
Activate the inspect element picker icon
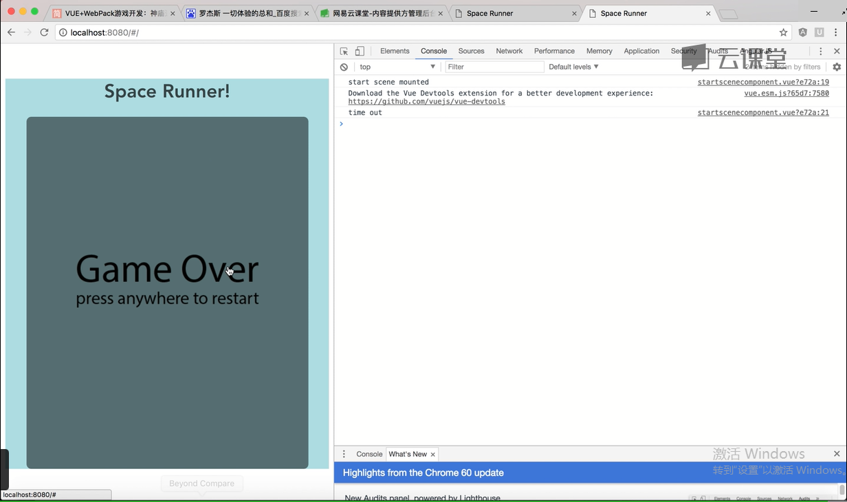click(344, 52)
